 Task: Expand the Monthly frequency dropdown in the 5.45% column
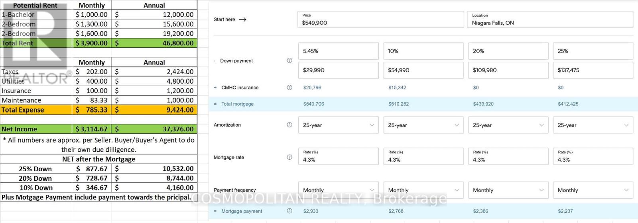pos(338,190)
